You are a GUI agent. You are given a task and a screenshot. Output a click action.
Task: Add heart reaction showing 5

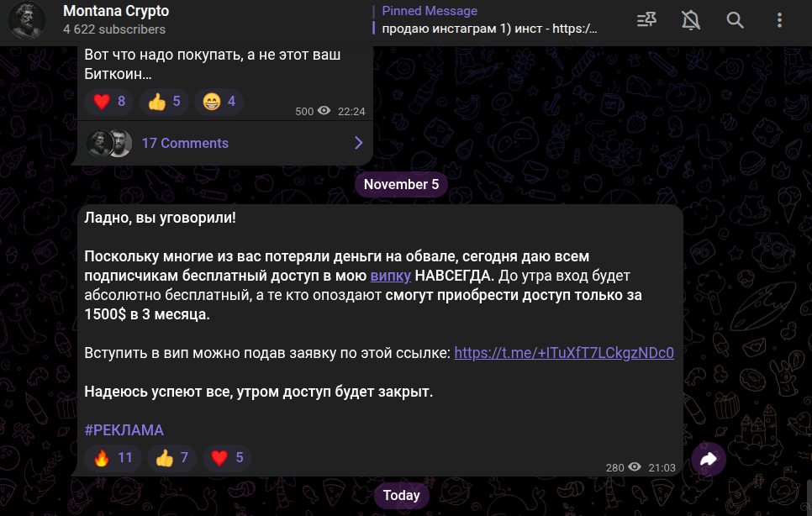point(227,458)
